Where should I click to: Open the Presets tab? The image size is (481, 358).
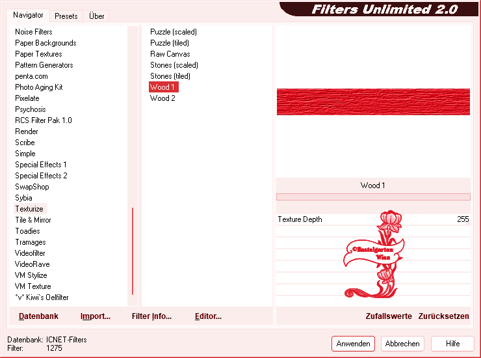[x=66, y=16]
